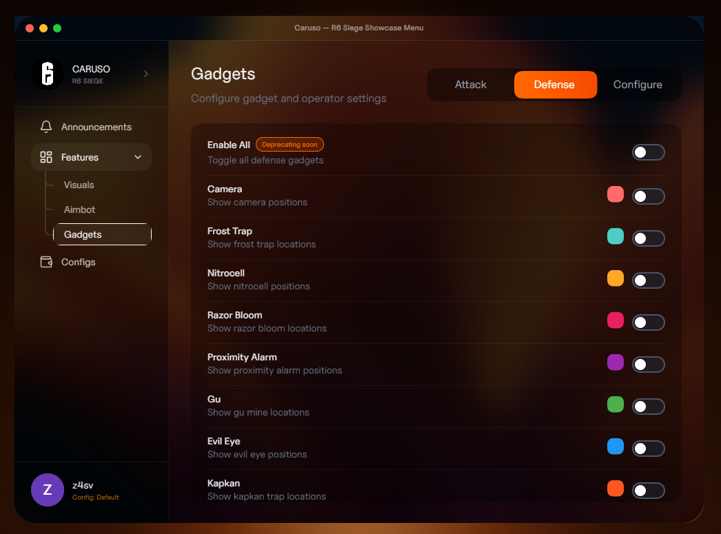Minimize window with the yellow button

coord(43,28)
